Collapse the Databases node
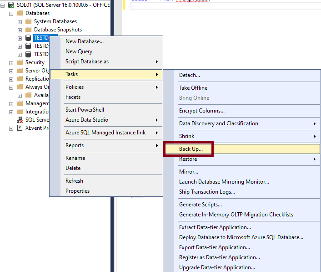321x272 pixels. pos(11,14)
